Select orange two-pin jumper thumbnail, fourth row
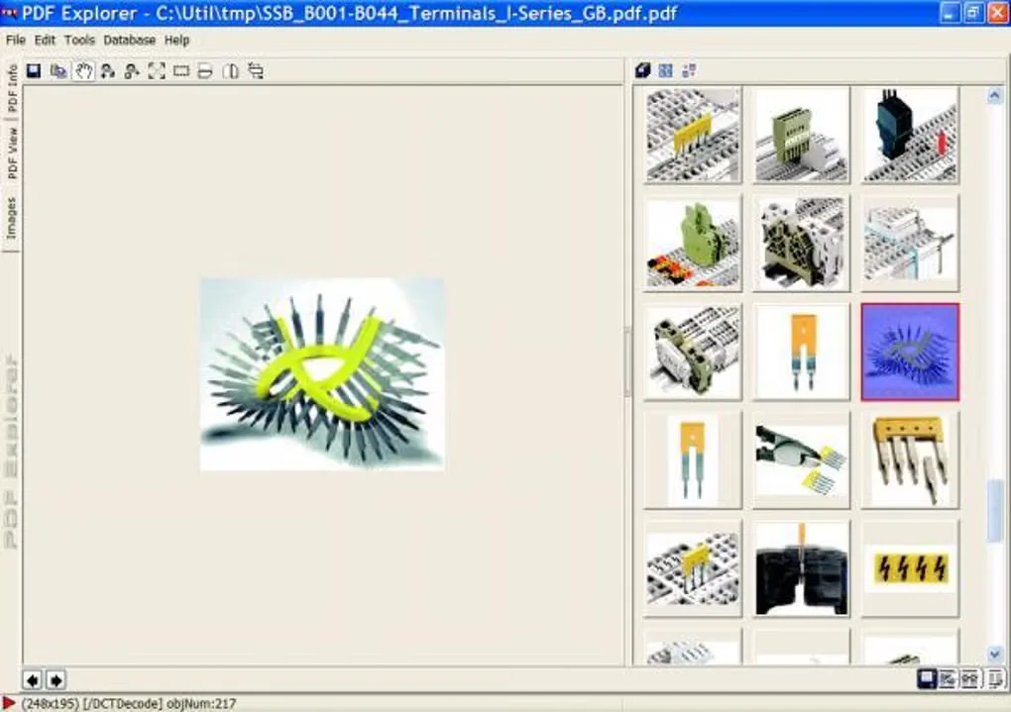1011x712 pixels. (693, 460)
